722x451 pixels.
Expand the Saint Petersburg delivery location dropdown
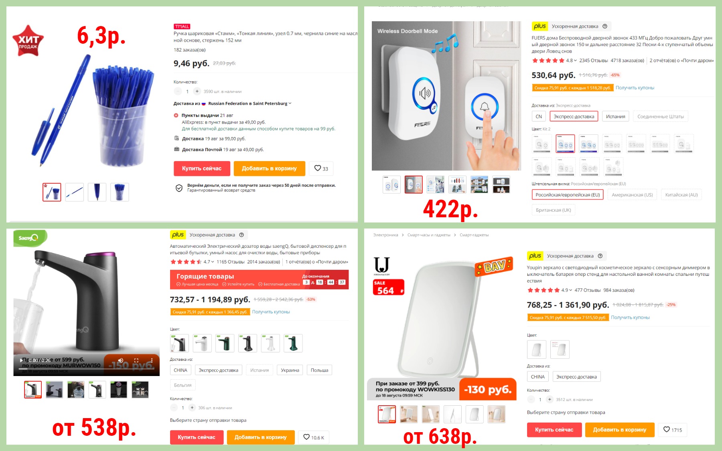(249, 103)
